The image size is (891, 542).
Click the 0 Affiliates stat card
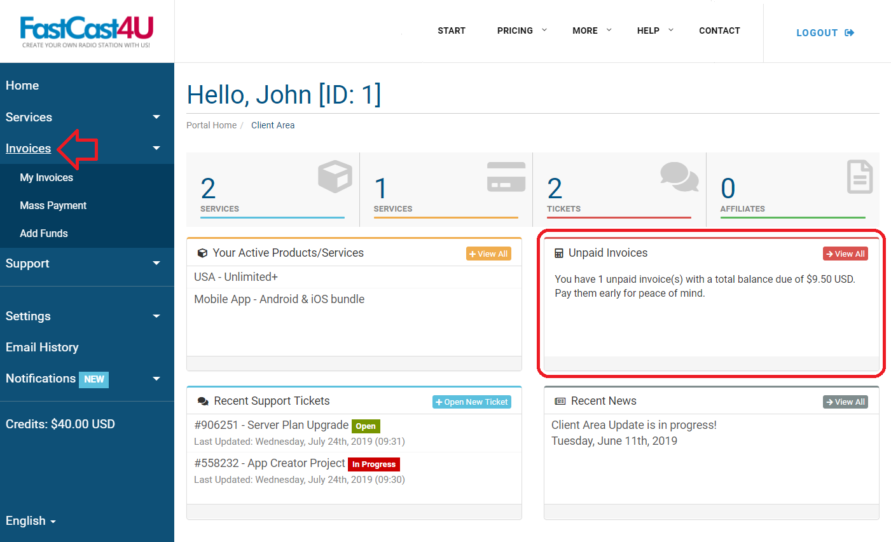793,189
